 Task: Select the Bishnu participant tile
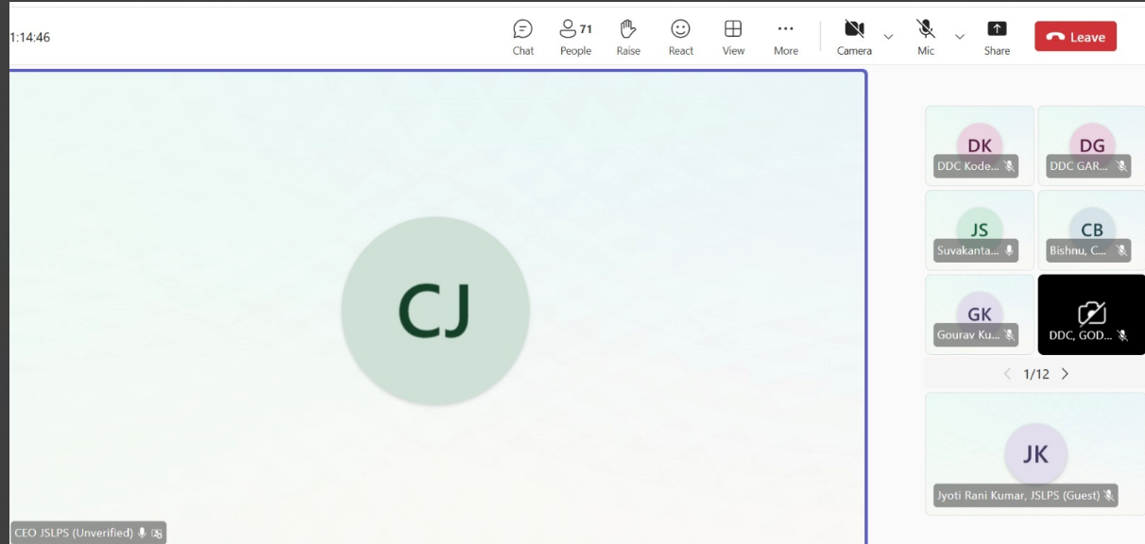[1092, 229]
